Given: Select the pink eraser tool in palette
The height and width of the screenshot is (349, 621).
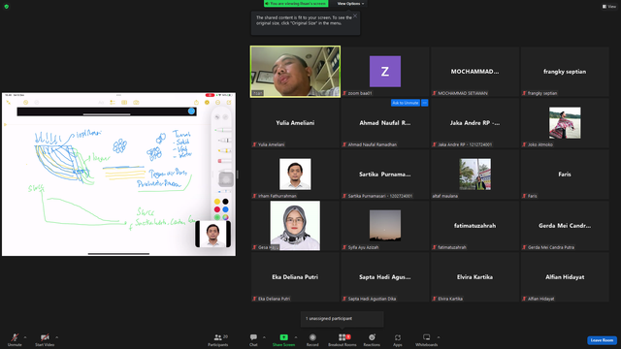Looking at the screenshot, I should [x=224, y=161].
